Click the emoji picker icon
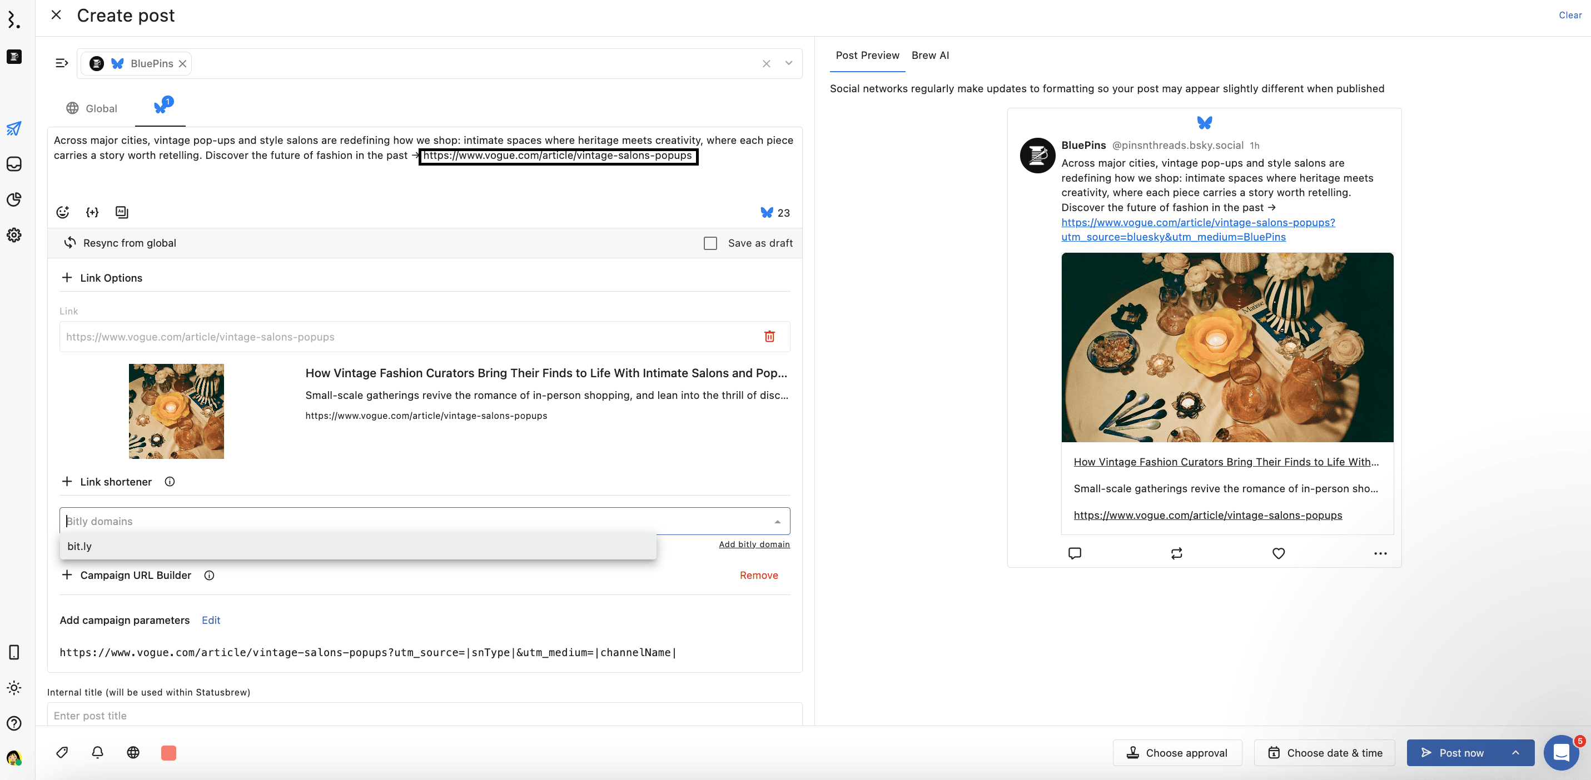 (x=62, y=212)
